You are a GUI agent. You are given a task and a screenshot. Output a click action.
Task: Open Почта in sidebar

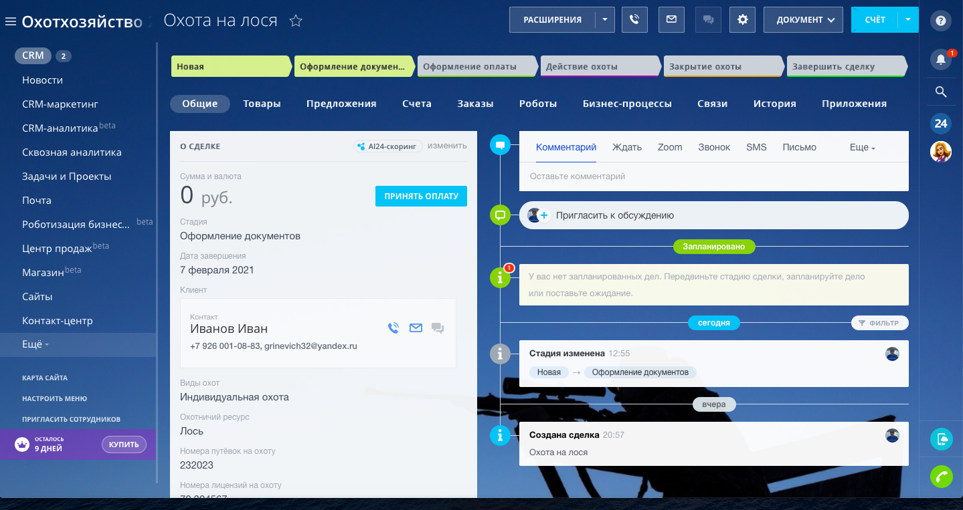pyautogui.click(x=37, y=201)
